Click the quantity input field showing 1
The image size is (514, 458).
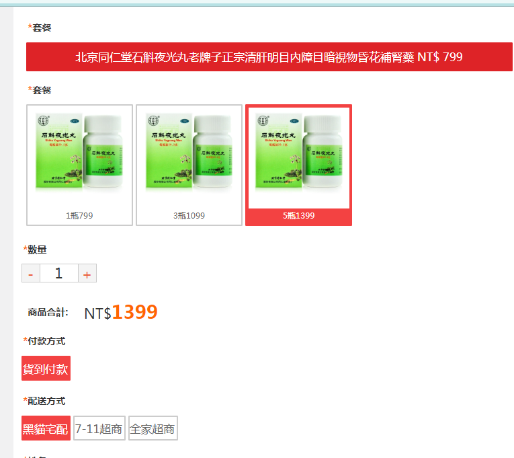[59, 273]
